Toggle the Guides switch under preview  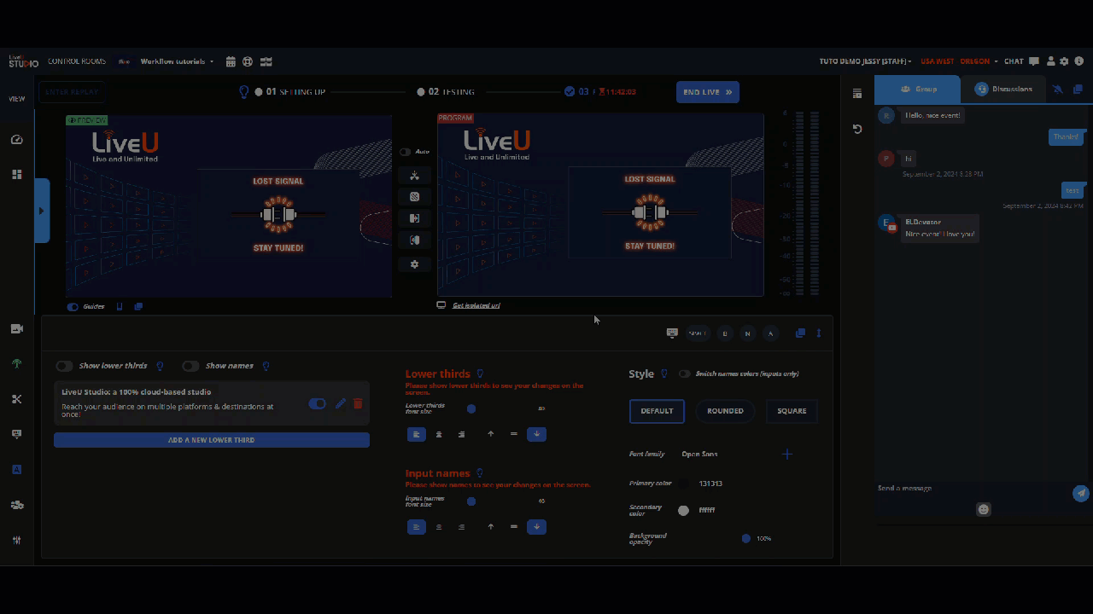pyautogui.click(x=73, y=307)
